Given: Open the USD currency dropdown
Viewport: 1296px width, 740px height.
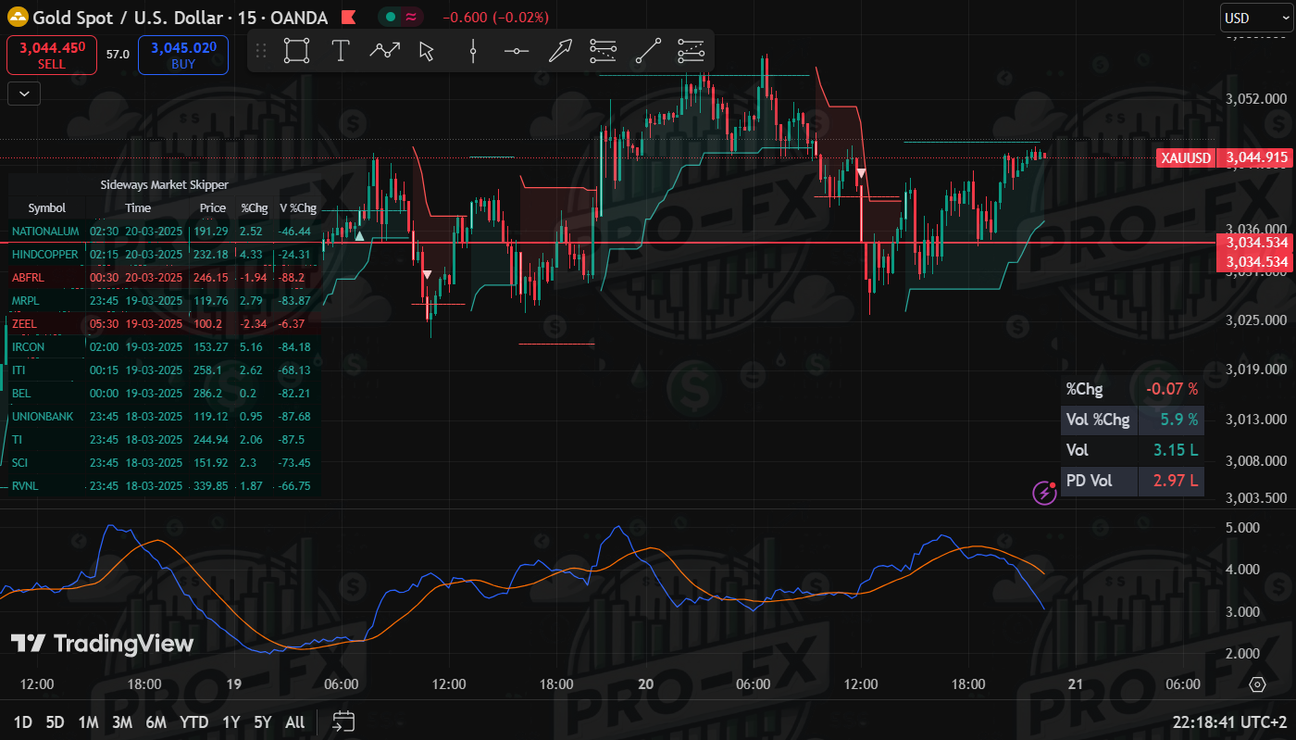Looking at the screenshot, I should [x=1256, y=17].
